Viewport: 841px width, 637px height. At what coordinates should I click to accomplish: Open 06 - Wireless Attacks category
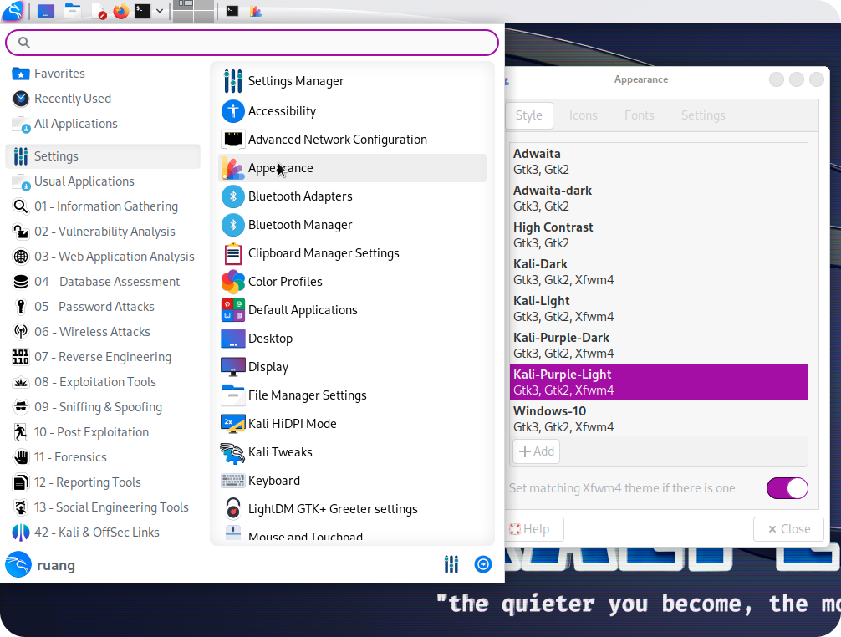tap(103, 332)
